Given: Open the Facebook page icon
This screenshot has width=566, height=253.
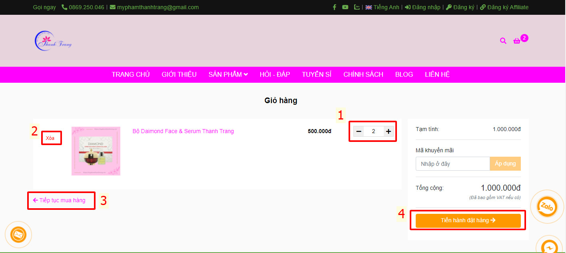Looking at the screenshot, I should (x=335, y=7).
